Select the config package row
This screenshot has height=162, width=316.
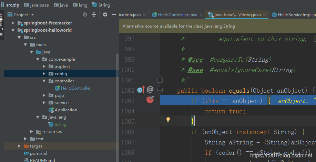point(61,74)
